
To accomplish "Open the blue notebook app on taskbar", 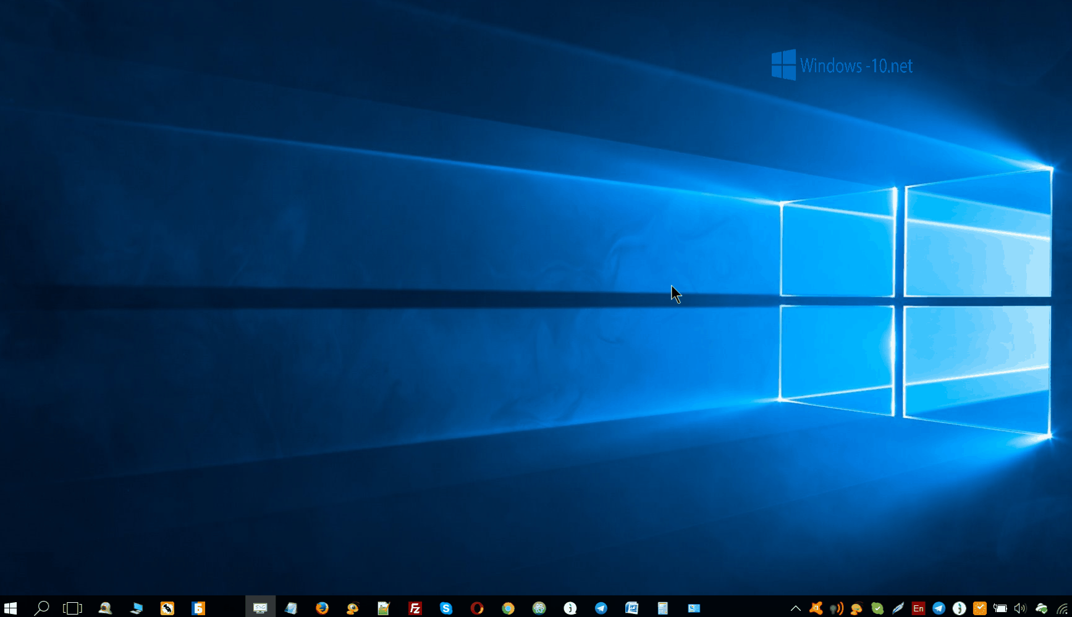I will pyautogui.click(x=291, y=608).
